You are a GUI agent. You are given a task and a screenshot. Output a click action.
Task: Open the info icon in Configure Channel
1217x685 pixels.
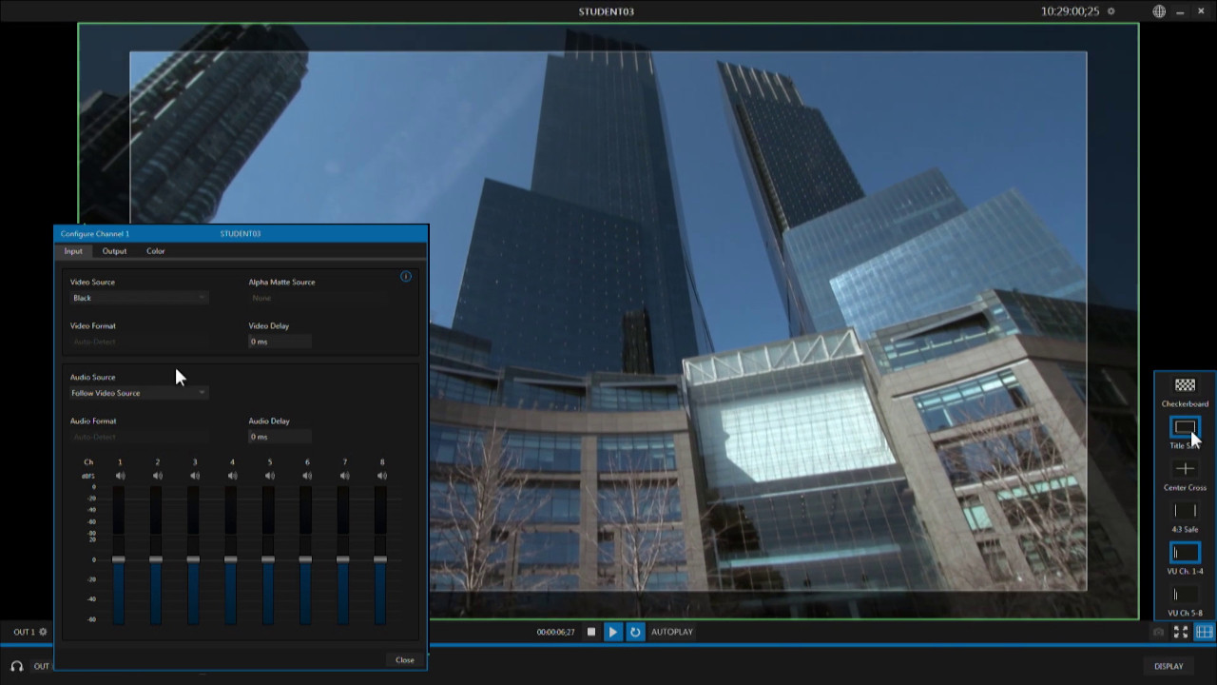click(x=406, y=276)
